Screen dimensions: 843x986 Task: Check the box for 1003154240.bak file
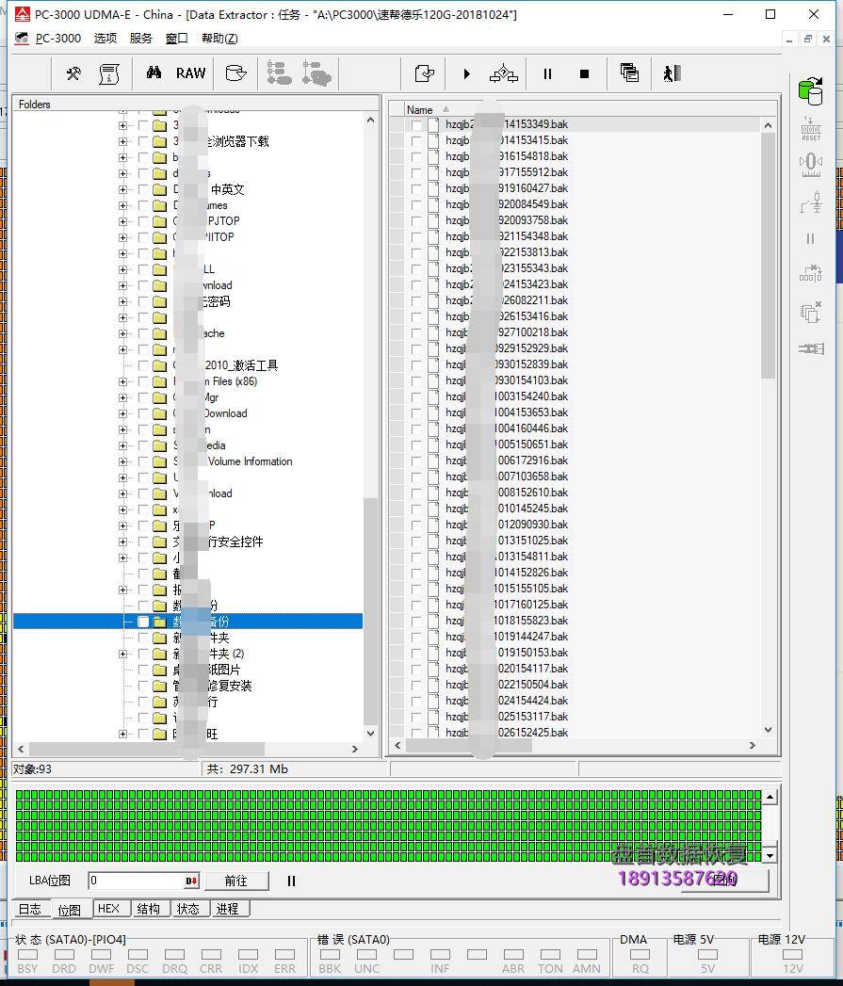(x=415, y=396)
